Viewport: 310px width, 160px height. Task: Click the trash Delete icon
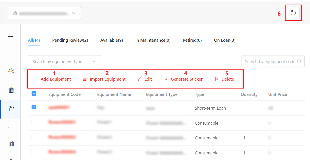coord(217,79)
